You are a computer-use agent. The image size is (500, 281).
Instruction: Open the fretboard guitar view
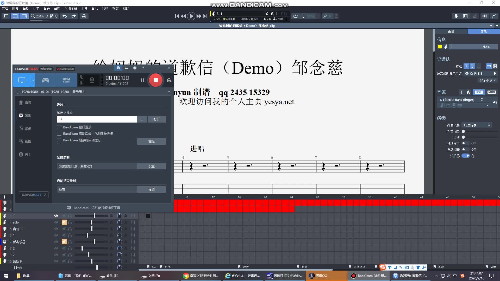pyautogui.click(x=456, y=16)
